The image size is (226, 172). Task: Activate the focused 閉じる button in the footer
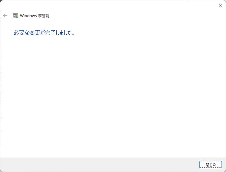click(x=211, y=164)
